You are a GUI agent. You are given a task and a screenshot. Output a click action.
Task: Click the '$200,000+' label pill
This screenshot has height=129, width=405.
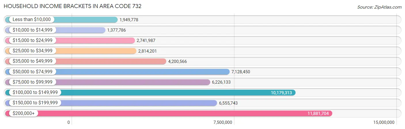pos(24,113)
